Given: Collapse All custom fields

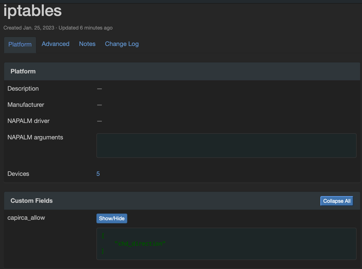Looking at the screenshot, I should tap(336, 201).
